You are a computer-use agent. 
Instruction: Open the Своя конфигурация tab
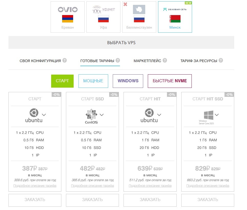click(x=40, y=61)
